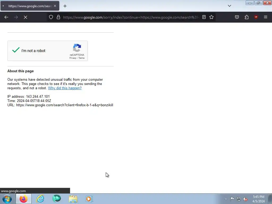The height and width of the screenshot is (204, 272).
Task: Click the address bar URL field
Action: click(x=131, y=17)
